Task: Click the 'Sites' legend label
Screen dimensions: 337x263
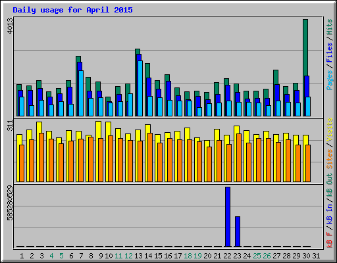Action: point(330,158)
